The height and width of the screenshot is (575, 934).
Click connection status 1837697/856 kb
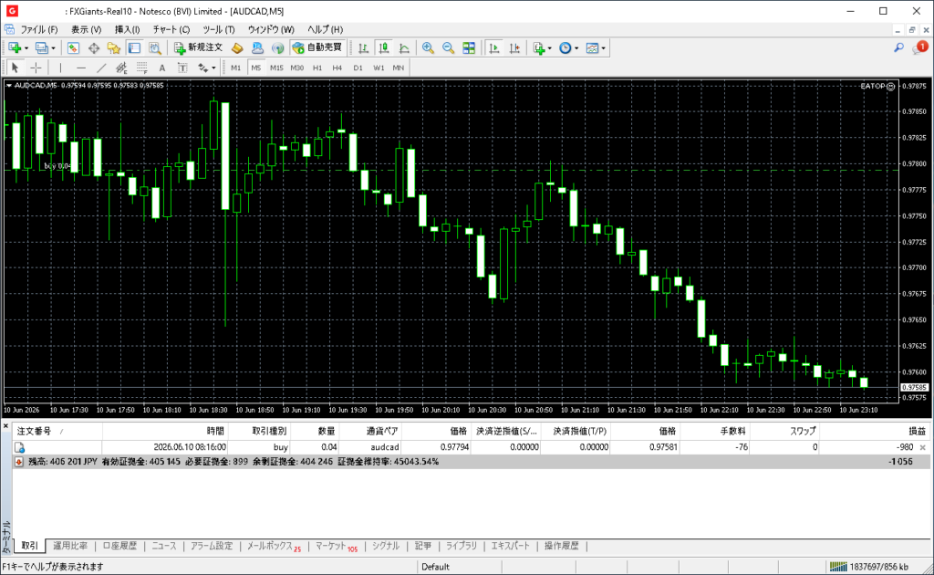pyautogui.click(x=870, y=567)
